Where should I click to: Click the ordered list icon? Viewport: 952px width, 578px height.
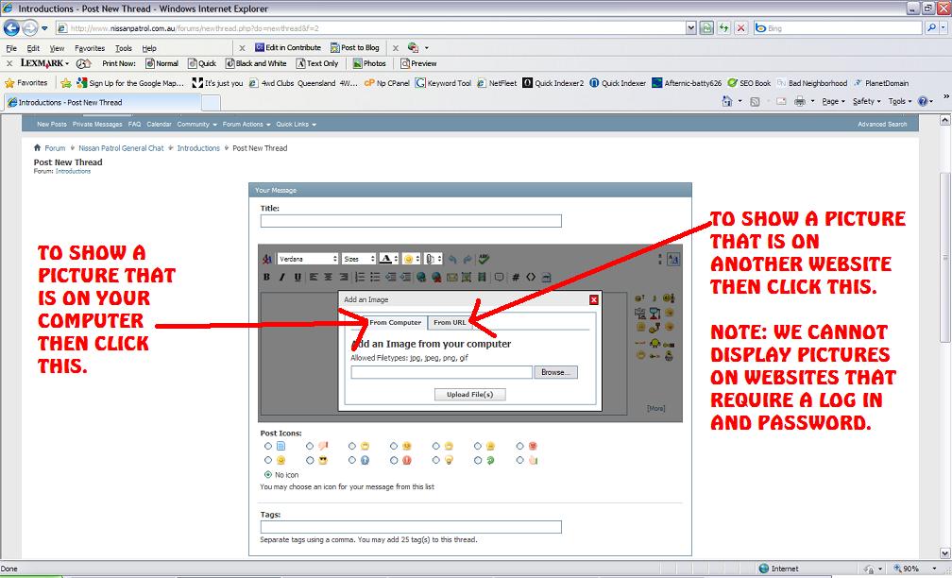coord(360,277)
